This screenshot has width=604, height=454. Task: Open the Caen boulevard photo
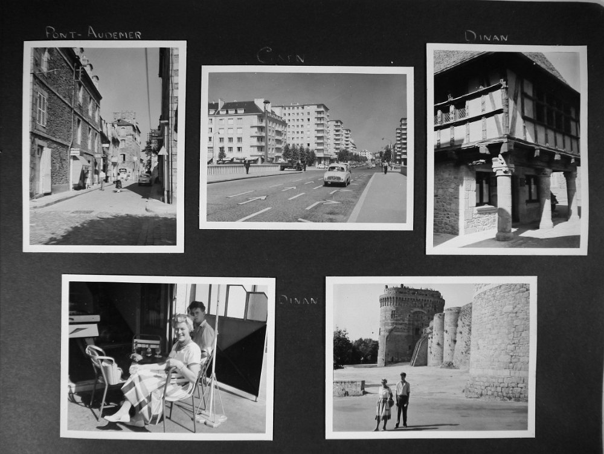pyautogui.click(x=307, y=148)
